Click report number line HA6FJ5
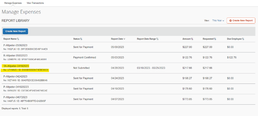The image size is (258, 116). click(25, 101)
